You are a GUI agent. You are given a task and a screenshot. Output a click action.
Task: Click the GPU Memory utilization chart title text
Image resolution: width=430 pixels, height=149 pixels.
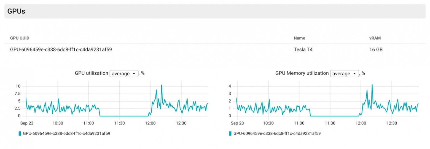click(x=302, y=73)
